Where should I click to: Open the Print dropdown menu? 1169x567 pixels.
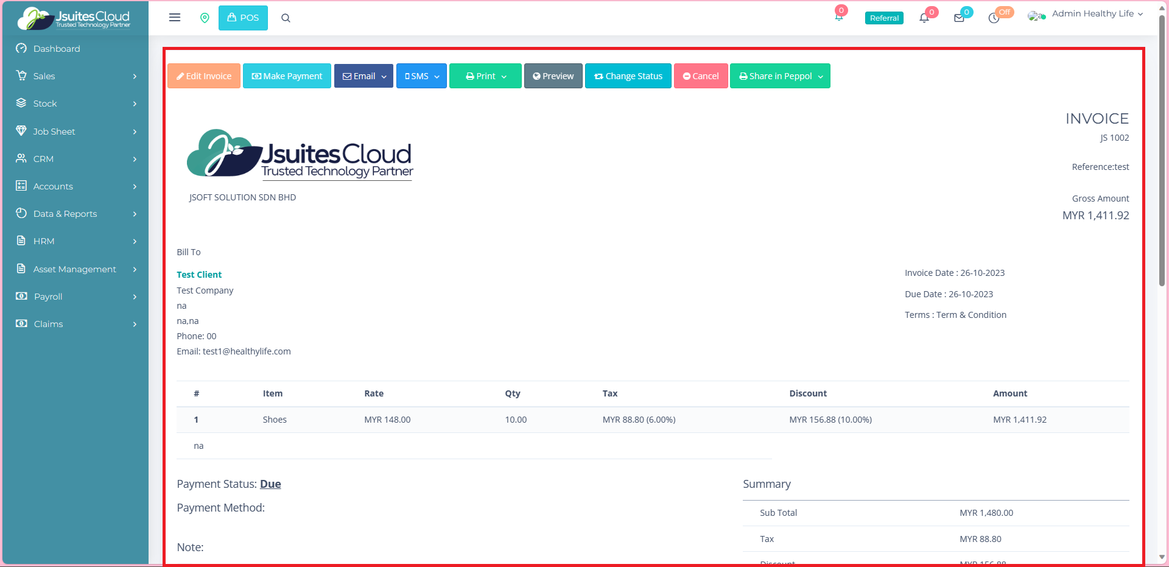pos(485,76)
